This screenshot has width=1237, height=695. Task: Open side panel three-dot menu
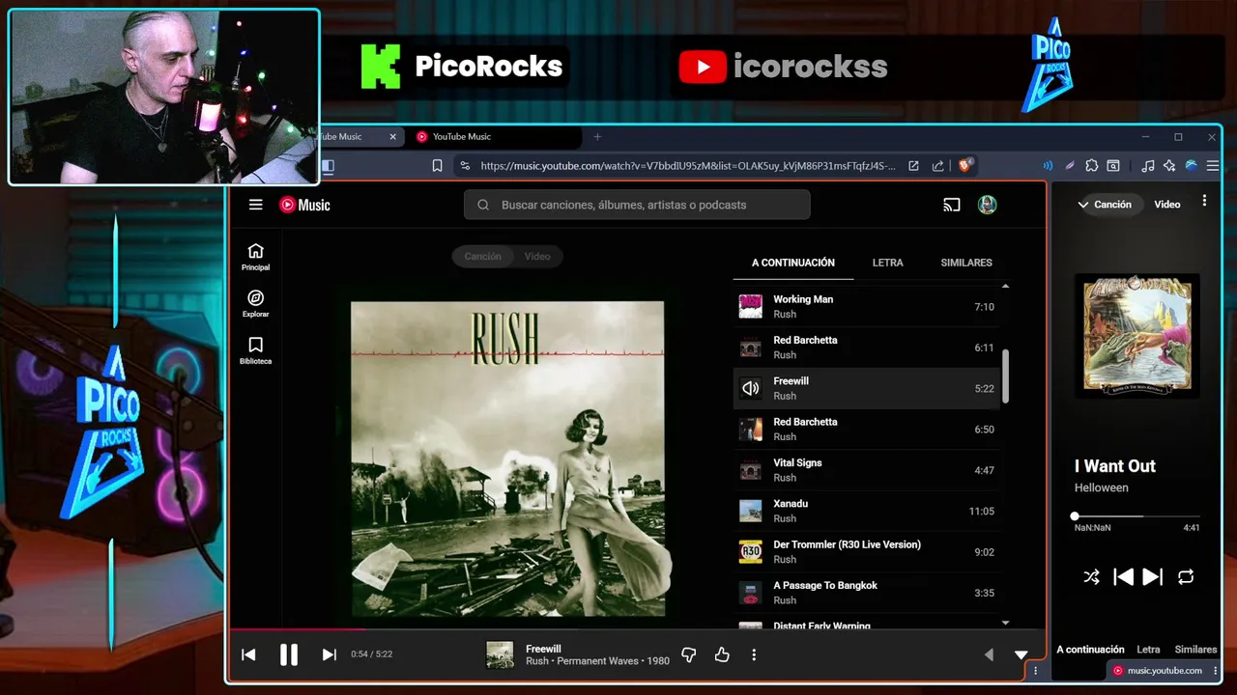click(1204, 201)
